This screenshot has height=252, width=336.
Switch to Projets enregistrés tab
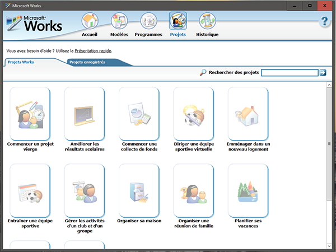pyautogui.click(x=87, y=62)
